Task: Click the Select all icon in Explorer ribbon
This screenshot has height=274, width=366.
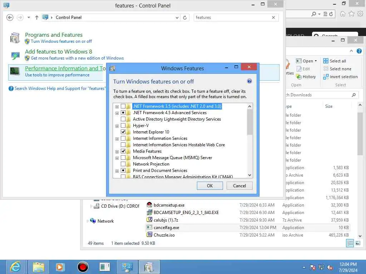Action: point(326,61)
